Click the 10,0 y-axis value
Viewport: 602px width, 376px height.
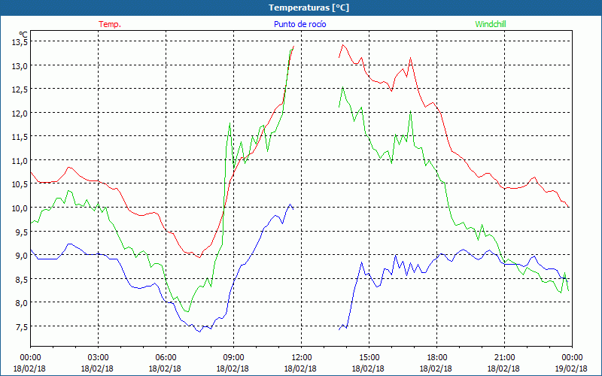tap(20, 208)
